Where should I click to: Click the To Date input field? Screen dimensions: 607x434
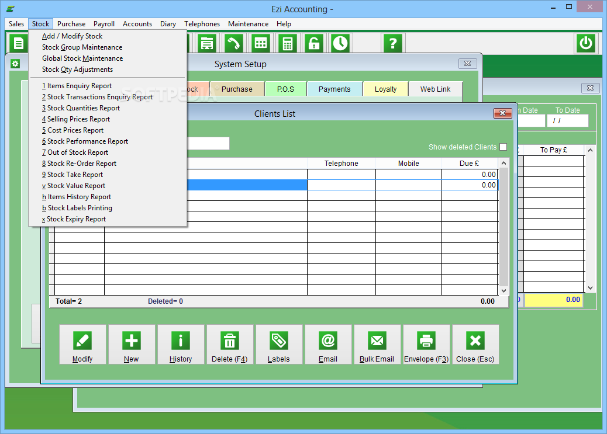tap(567, 121)
